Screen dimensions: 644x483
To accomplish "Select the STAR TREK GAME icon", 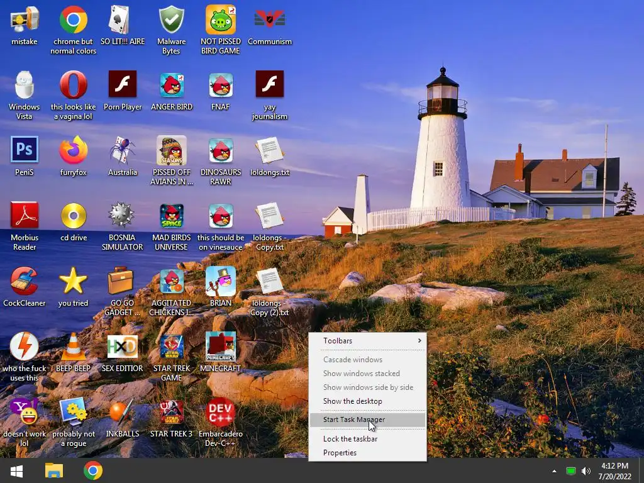I will coord(171,347).
